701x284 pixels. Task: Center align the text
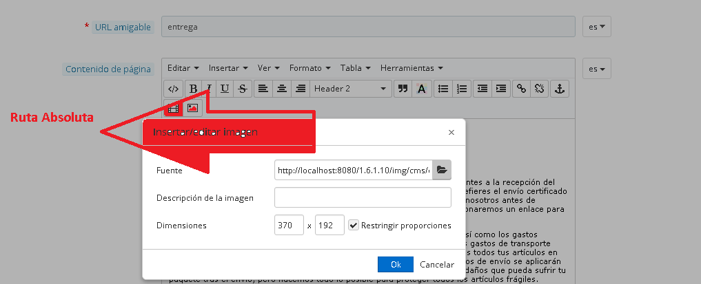tap(281, 89)
